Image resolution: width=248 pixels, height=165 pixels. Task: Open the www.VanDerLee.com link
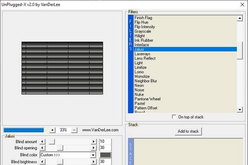coord(100,130)
